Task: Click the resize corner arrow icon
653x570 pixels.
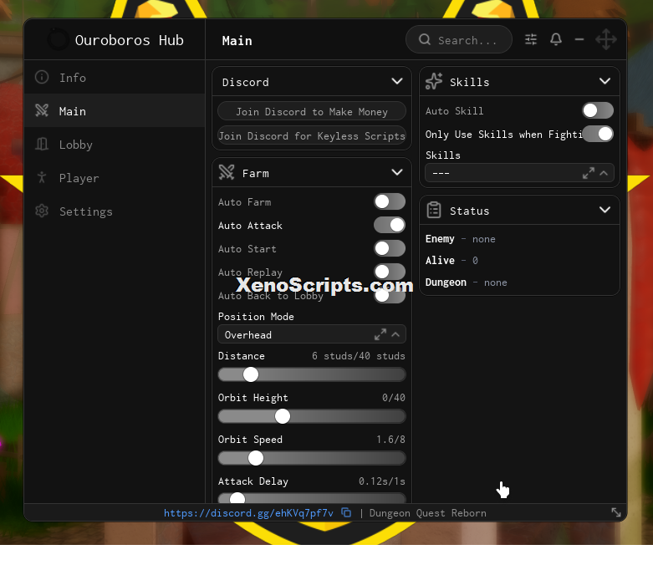Action: (x=616, y=512)
